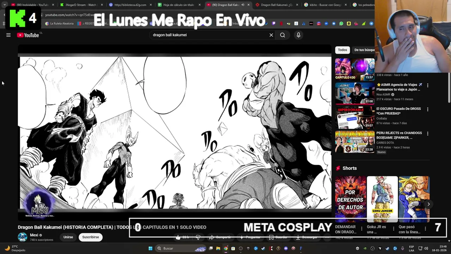Screen dimensions: 451x254
Task: Open options for 'Goku JR es una' short
Action: click(394, 229)
